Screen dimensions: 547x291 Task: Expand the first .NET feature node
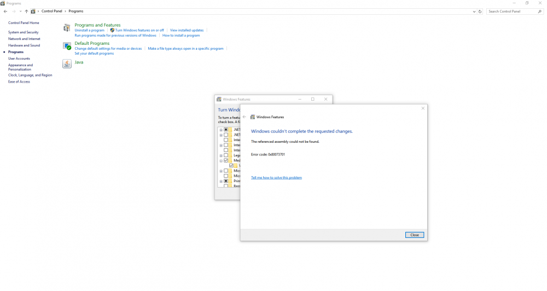221,130
